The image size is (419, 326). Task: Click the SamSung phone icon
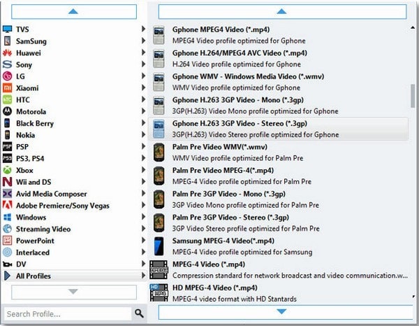(x=7, y=41)
